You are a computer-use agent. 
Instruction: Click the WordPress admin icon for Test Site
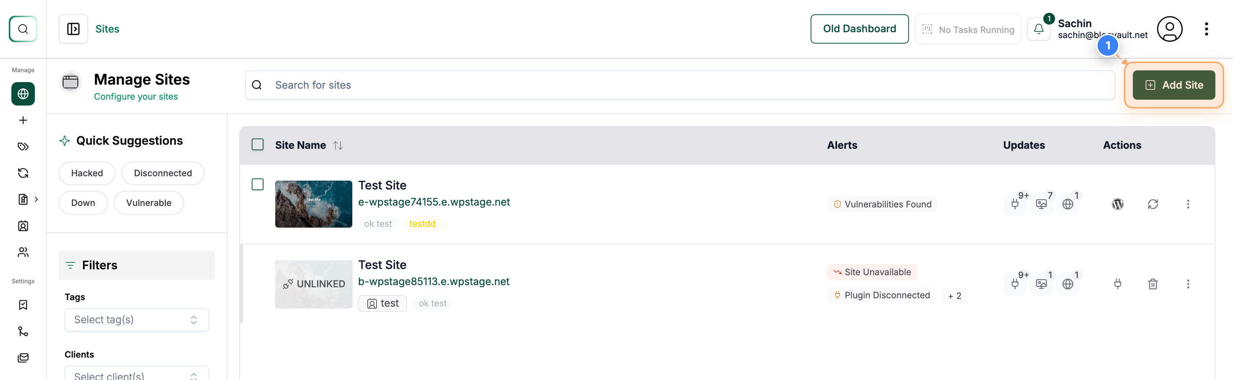(x=1118, y=204)
